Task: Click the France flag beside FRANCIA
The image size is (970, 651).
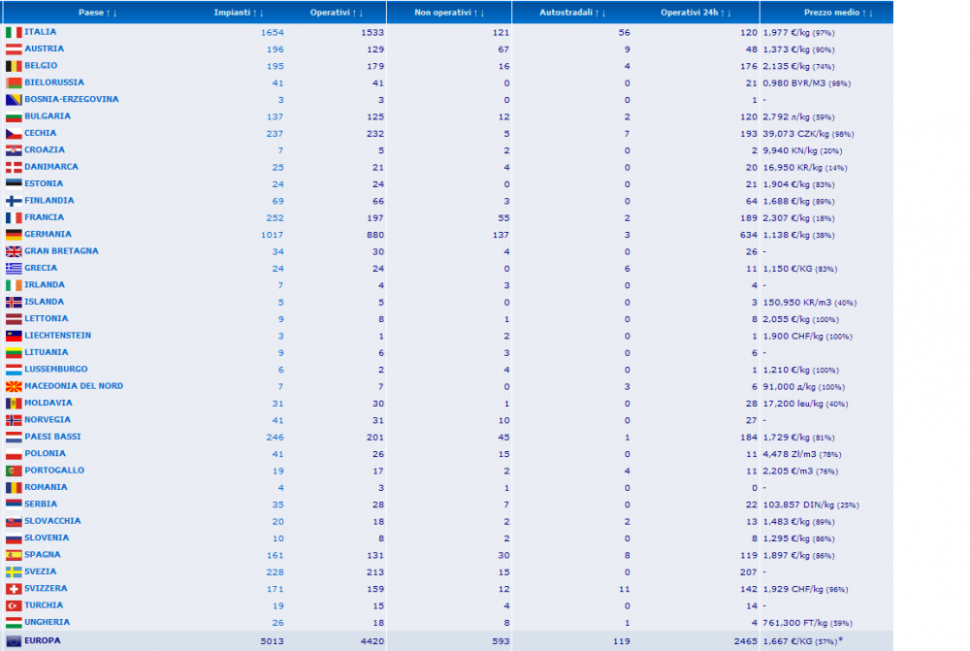Action: pos(14,218)
